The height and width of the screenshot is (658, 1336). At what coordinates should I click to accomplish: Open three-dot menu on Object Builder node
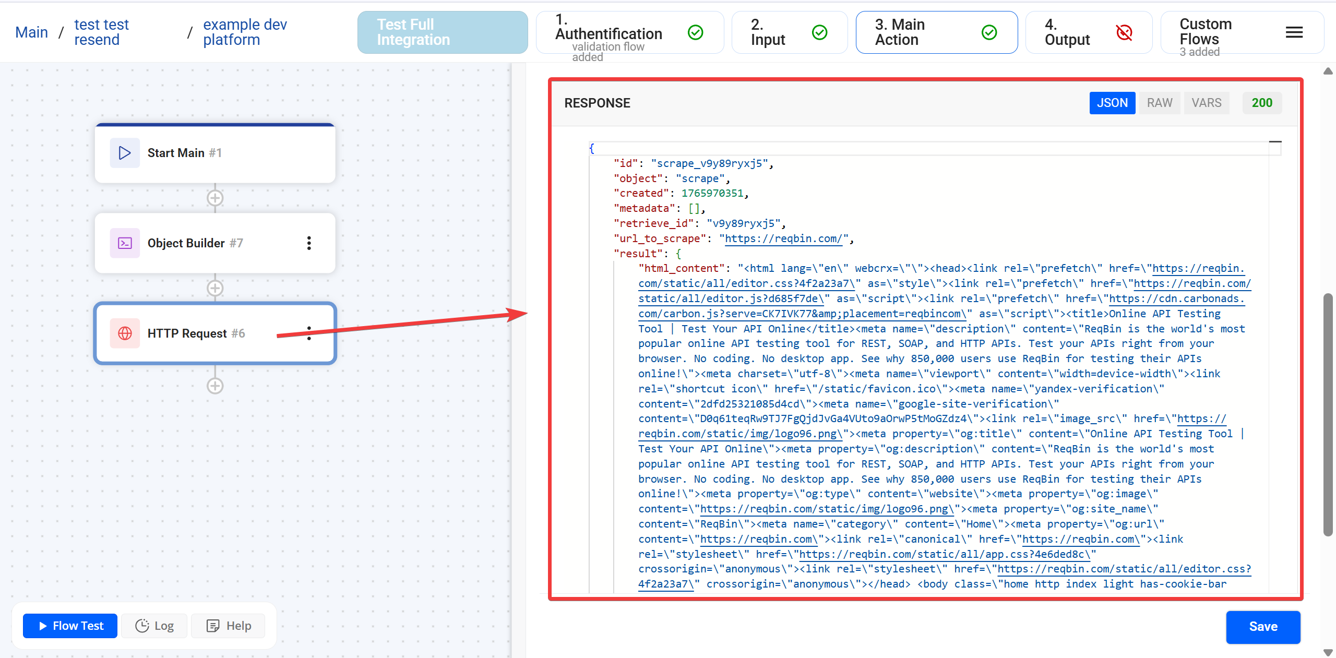point(309,243)
